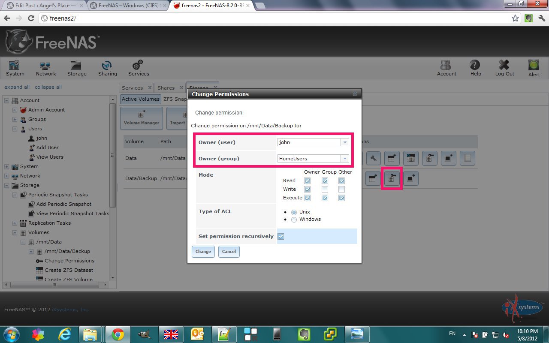This screenshot has height=343, width=549.
Task: Expand the Groups tree node
Action: tap(15, 119)
